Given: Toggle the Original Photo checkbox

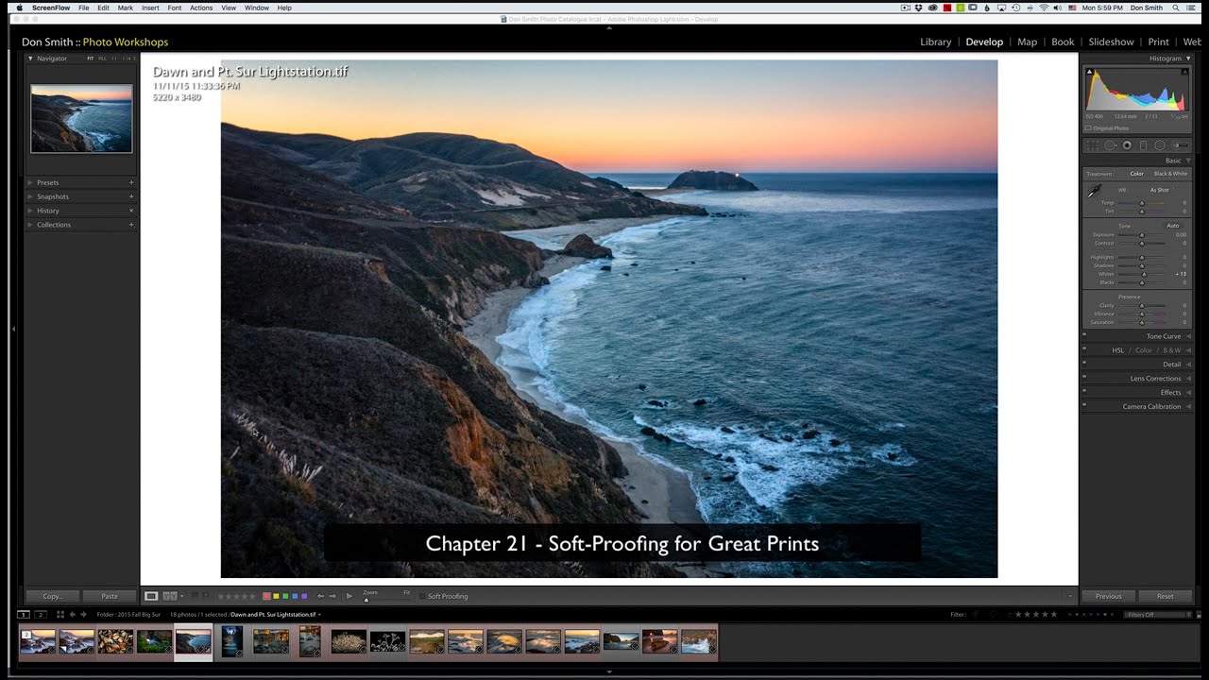Looking at the screenshot, I should pos(1088,128).
